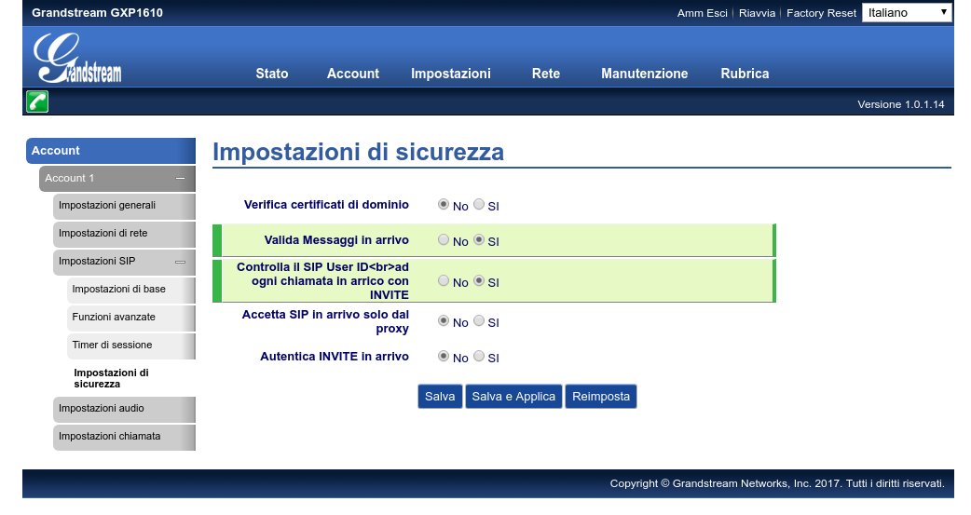971x515 pixels.
Task: Select SI for Controlla il SIP User ID
Action: [479, 280]
